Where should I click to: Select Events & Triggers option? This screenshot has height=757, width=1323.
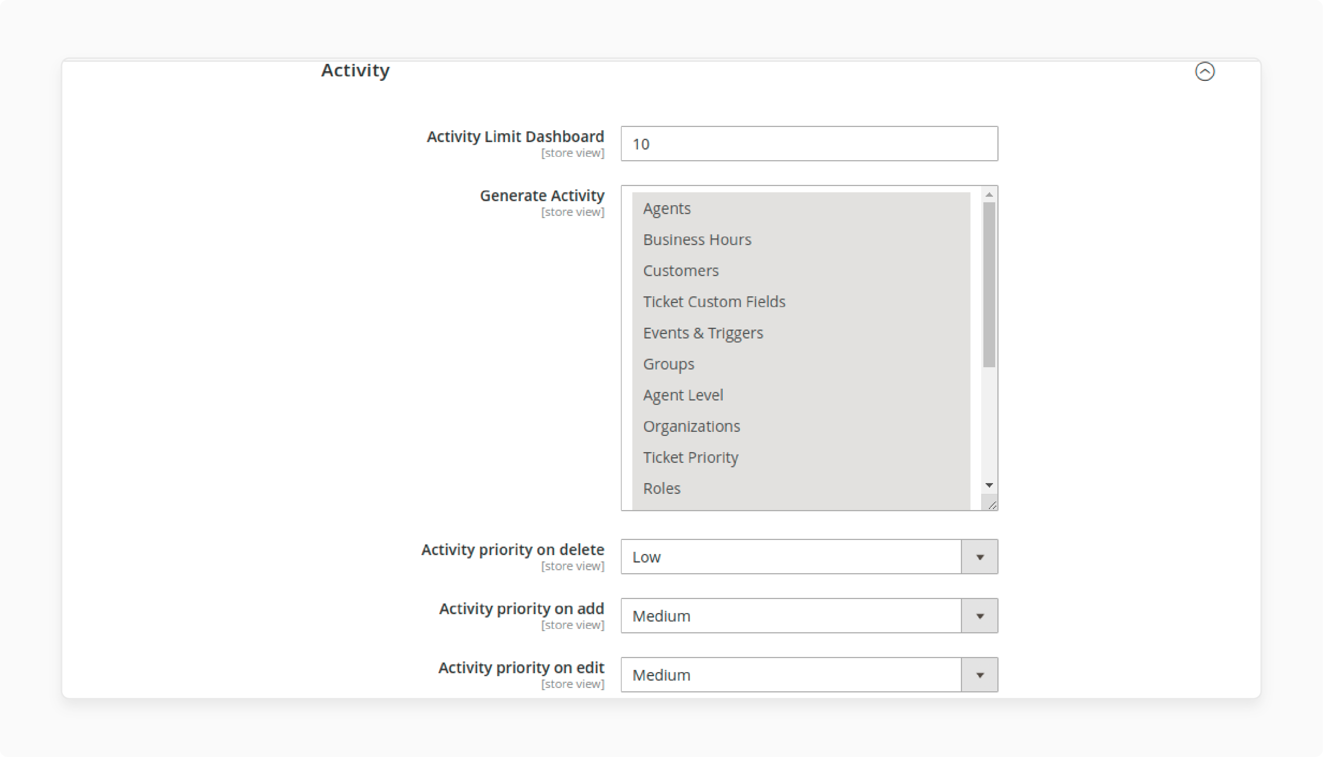(x=801, y=333)
